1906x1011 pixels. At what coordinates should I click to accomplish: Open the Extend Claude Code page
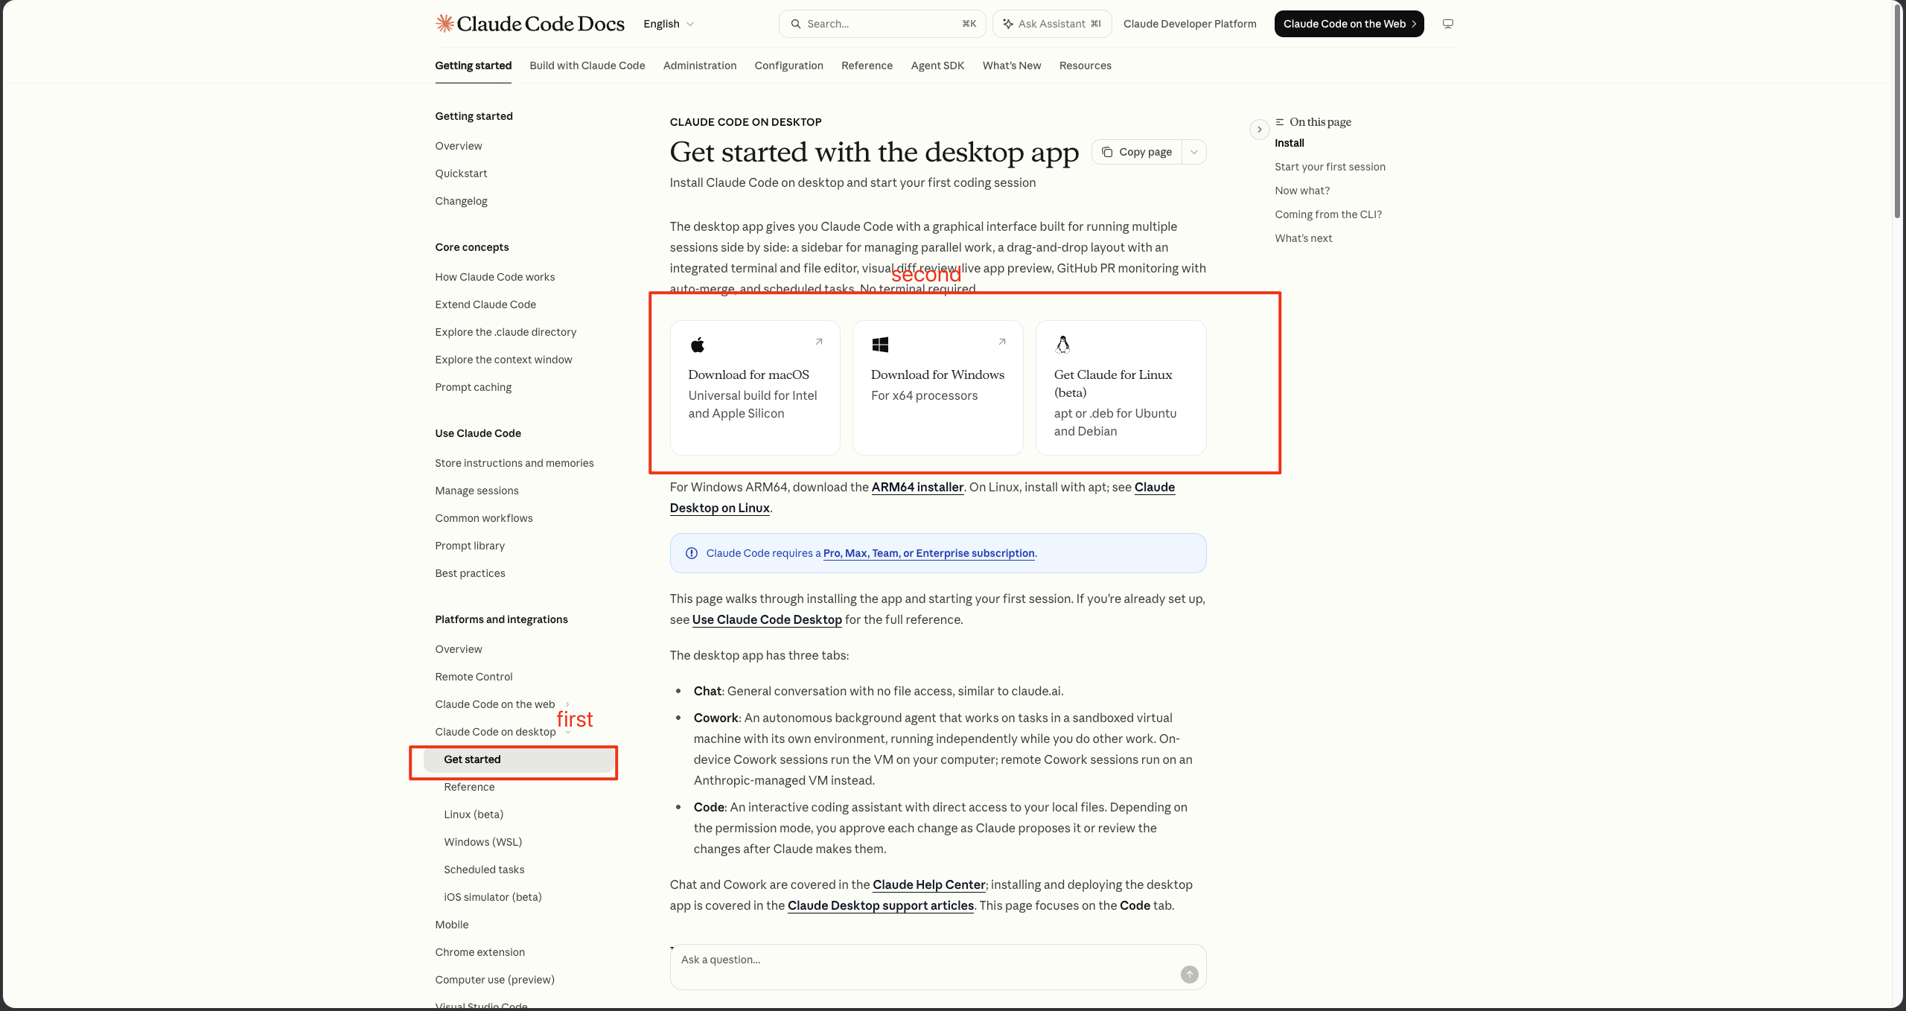click(x=485, y=304)
